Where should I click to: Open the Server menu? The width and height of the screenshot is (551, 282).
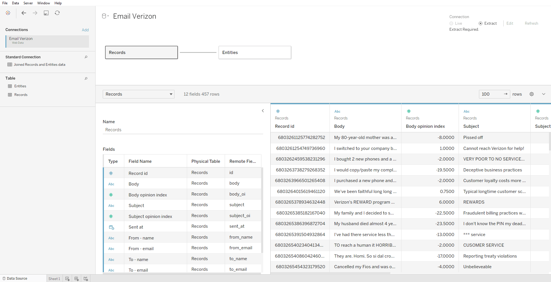[28, 3]
